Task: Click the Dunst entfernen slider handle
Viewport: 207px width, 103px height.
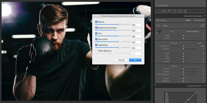Action: (183, 74)
